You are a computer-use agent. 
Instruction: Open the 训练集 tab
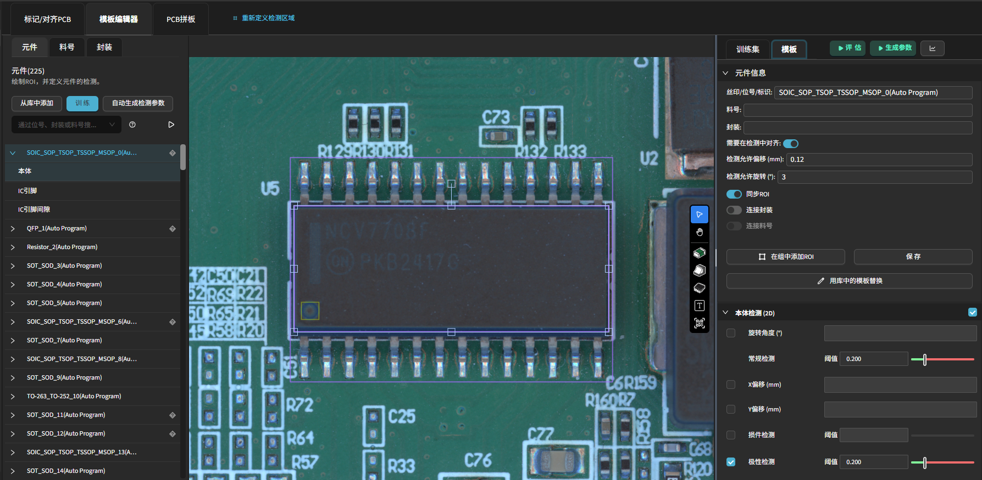click(747, 49)
